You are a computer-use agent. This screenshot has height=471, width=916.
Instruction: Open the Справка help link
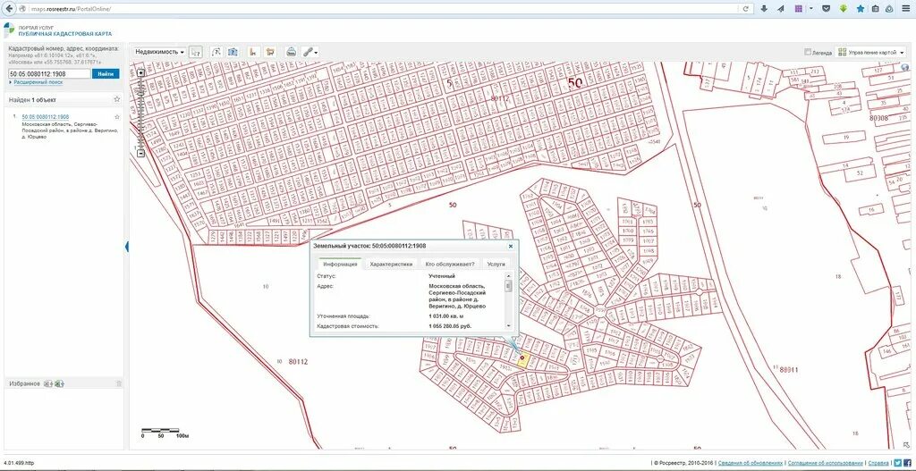click(x=878, y=462)
